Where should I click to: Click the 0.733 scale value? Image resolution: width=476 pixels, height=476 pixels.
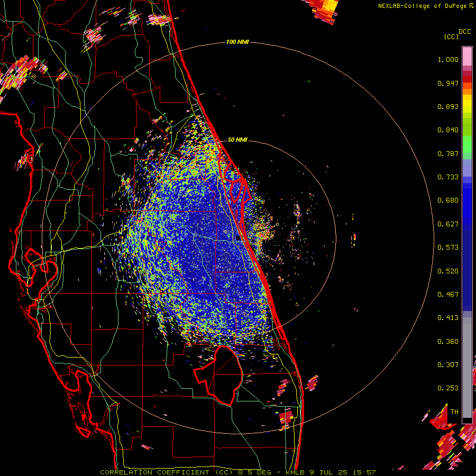click(x=448, y=177)
